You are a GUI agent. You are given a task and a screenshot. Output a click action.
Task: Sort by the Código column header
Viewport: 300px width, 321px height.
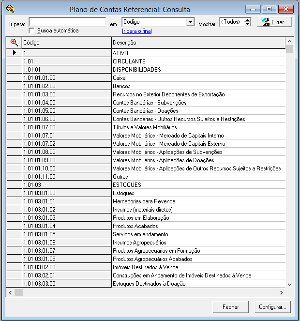[67, 43]
